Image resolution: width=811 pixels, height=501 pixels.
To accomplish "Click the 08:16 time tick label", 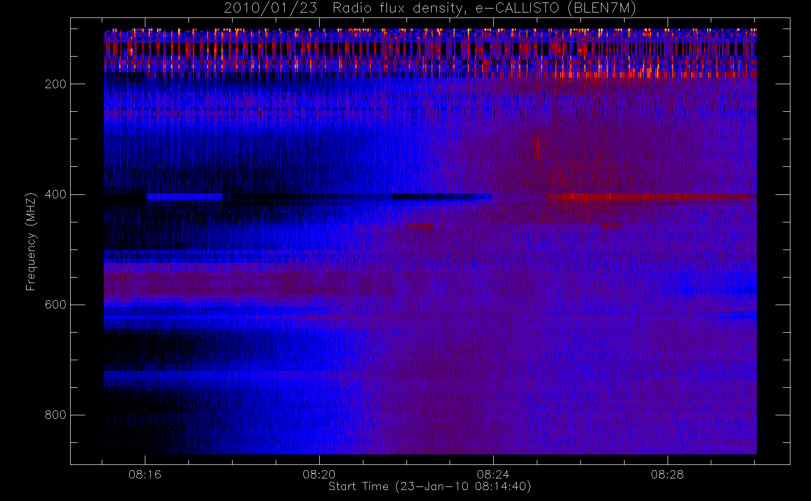I will pyautogui.click(x=145, y=474).
